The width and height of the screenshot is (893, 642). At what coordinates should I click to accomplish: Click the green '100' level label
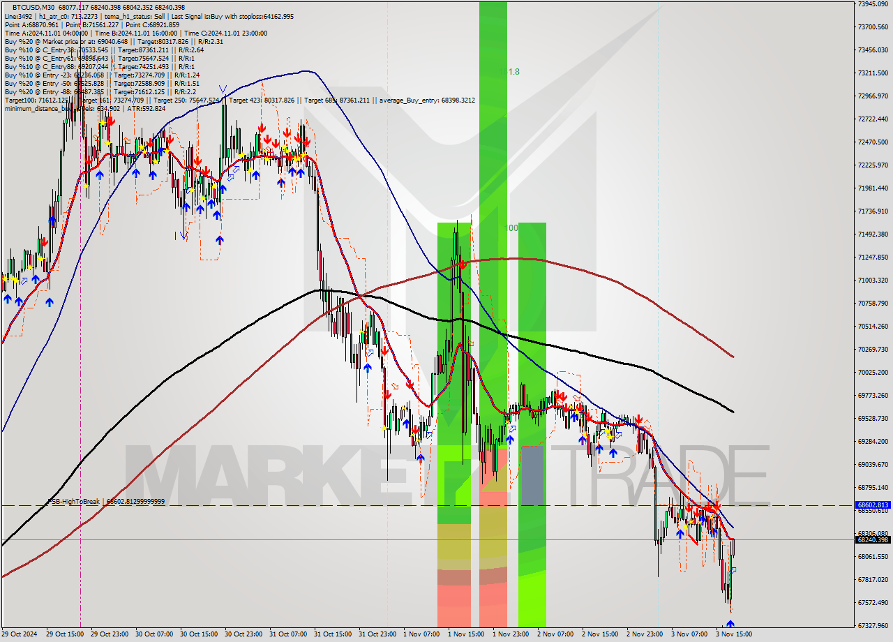pyautogui.click(x=511, y=228)
